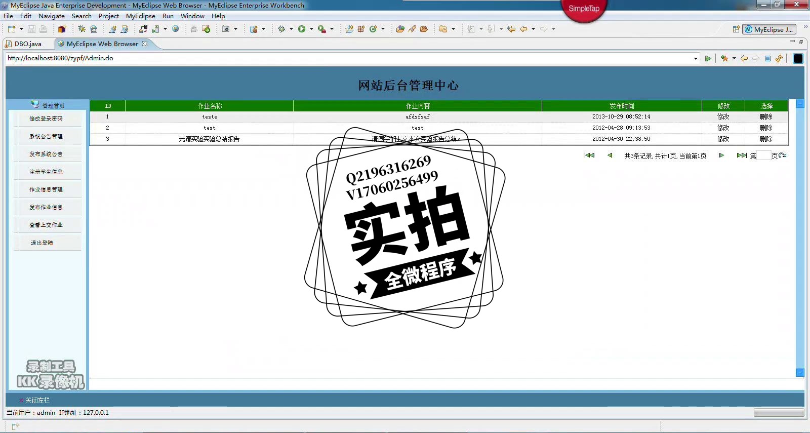Open the Window menu
The height and width of the screenshot is (433, 810).
(192, 16)
